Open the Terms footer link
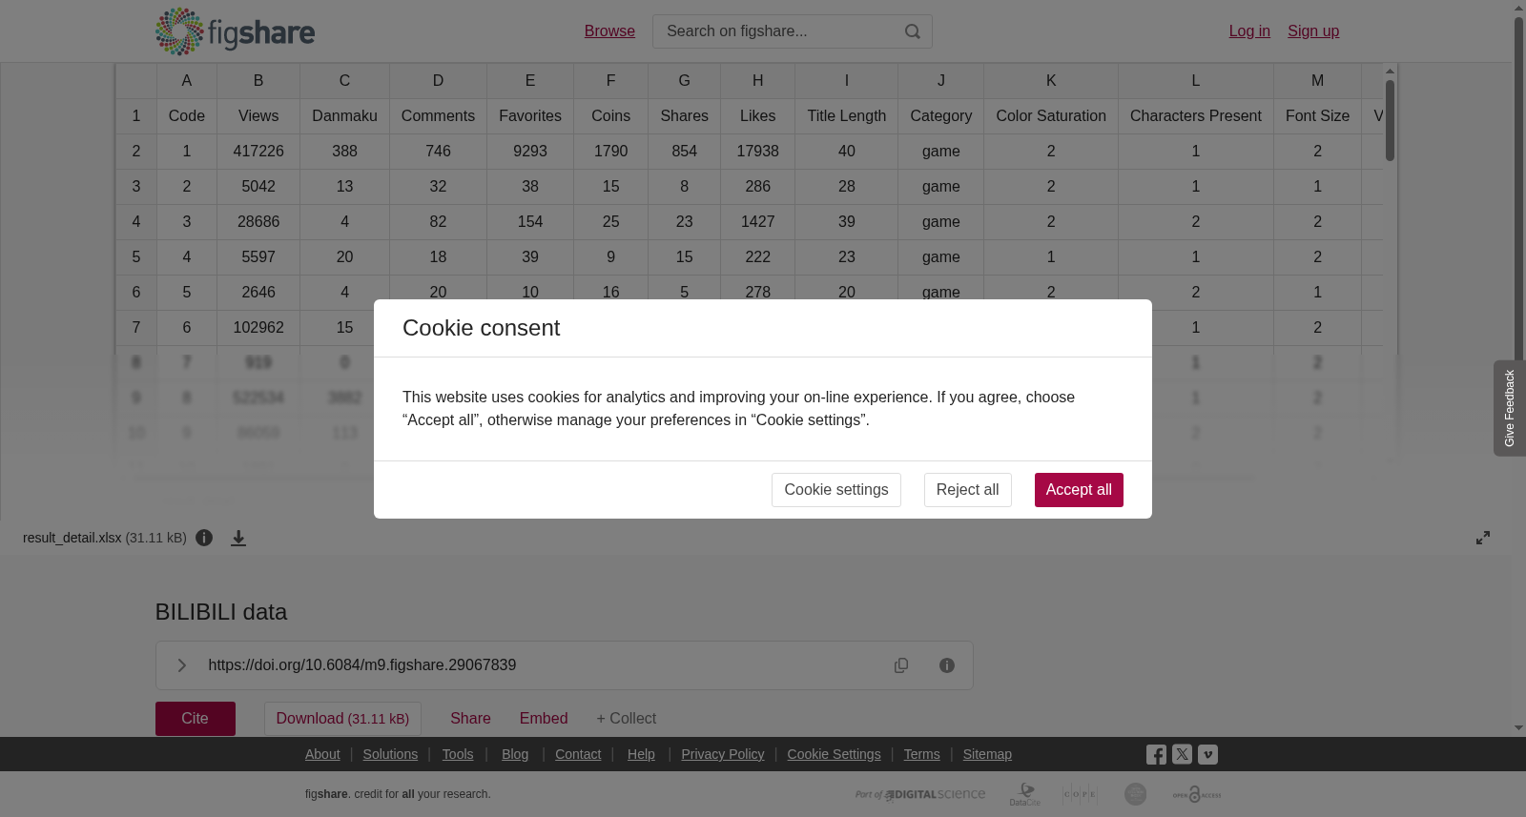Viewport: 1526px width, 817px height. pos(921,754)
